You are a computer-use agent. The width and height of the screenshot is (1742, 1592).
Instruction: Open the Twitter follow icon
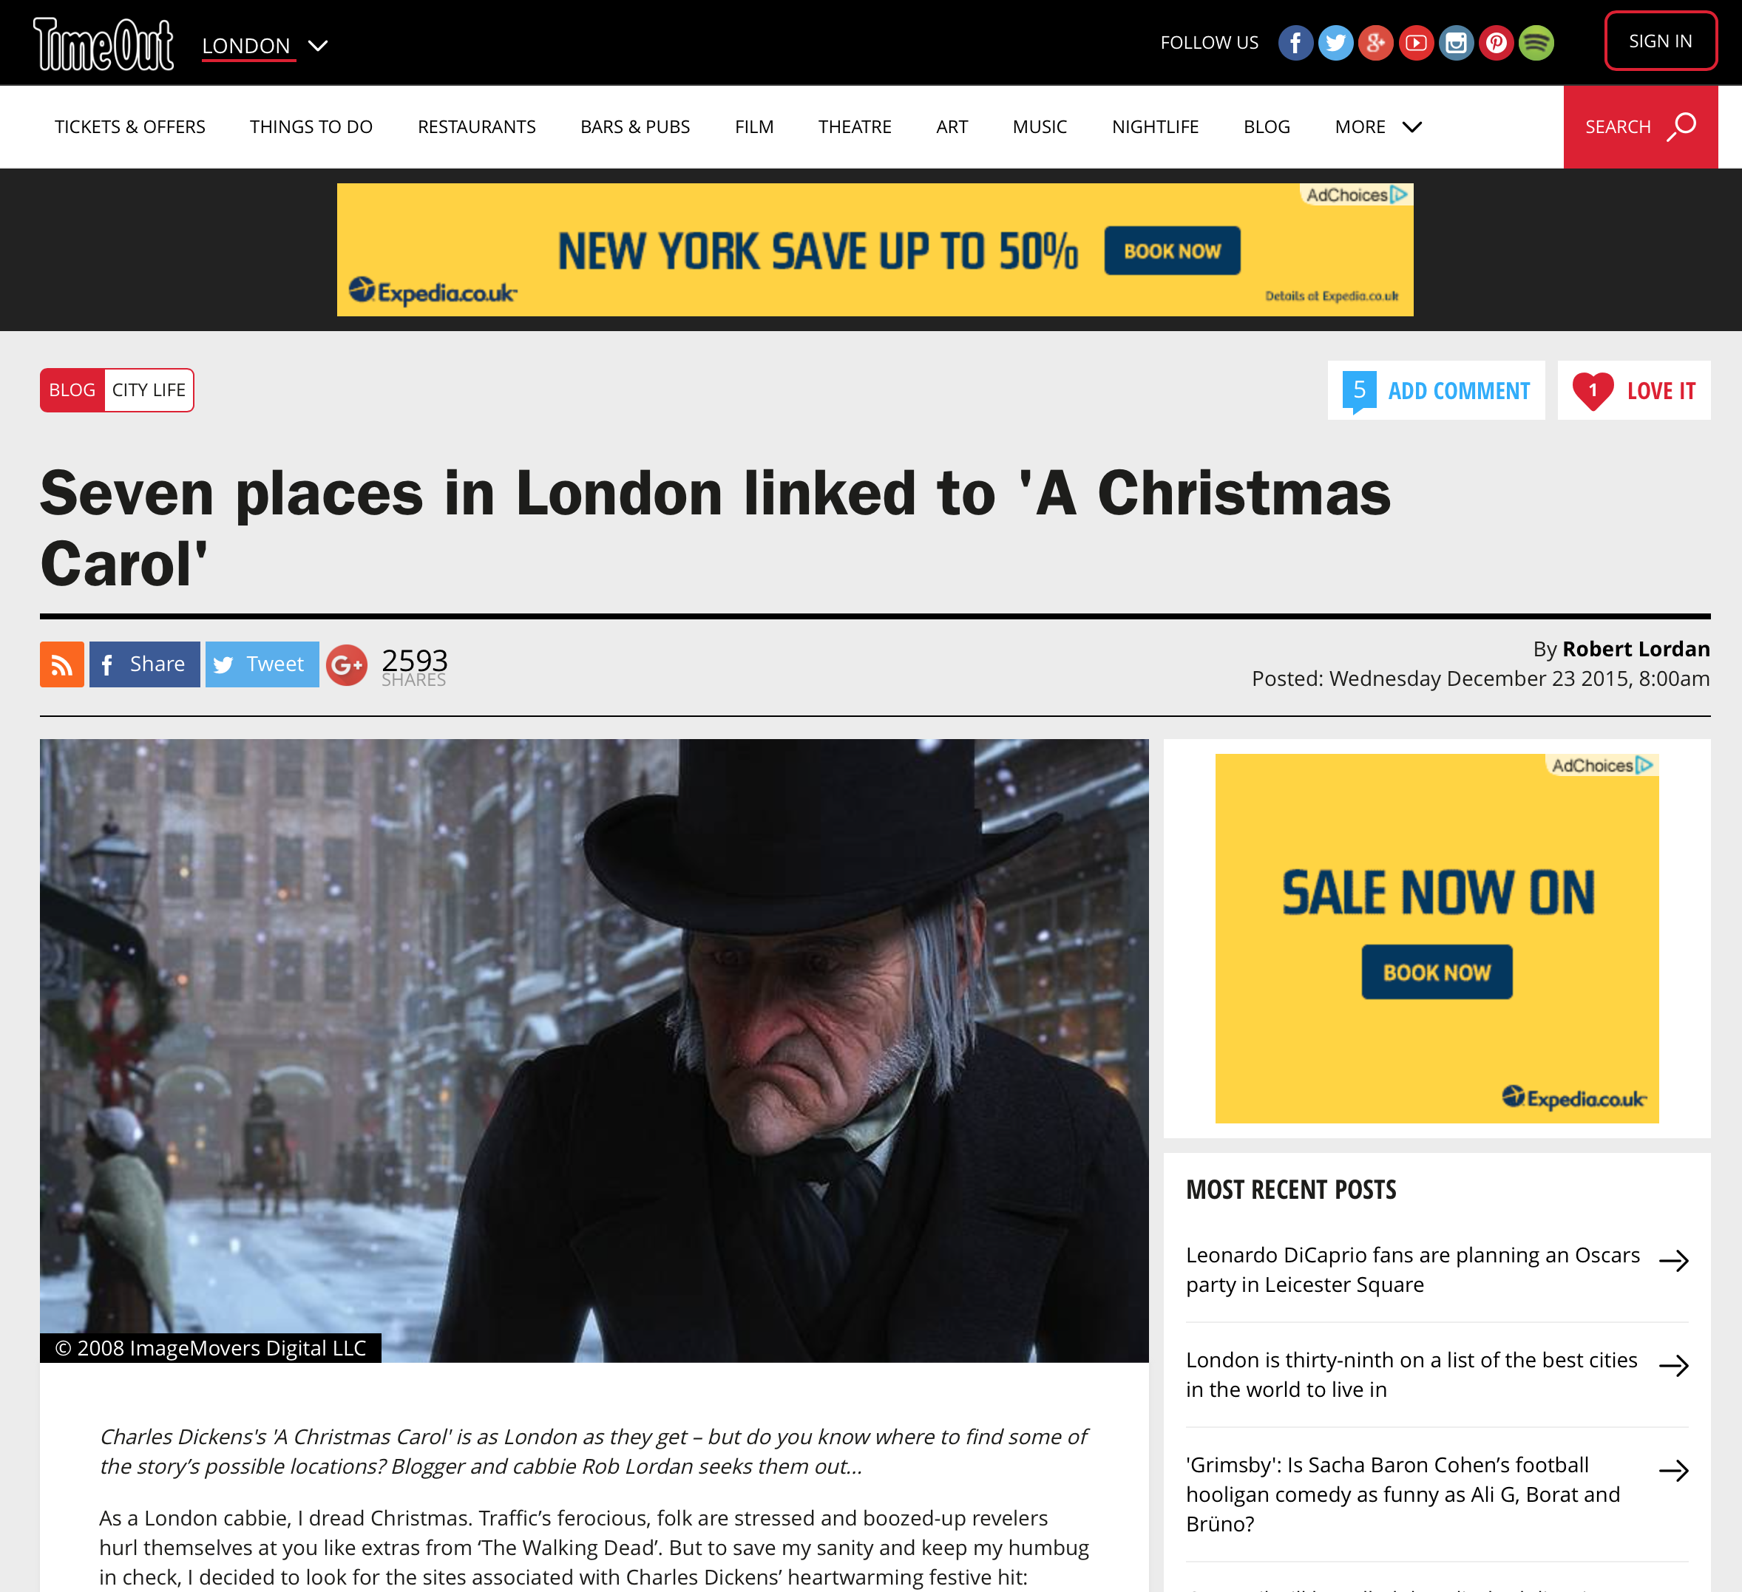click(1335, 42)
